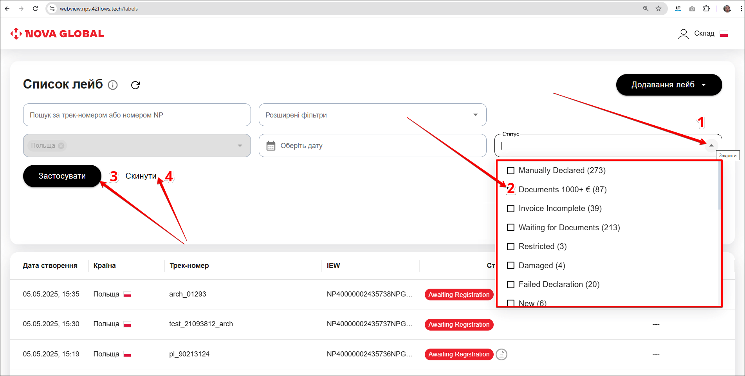745x376 pixels.
Task: Bookmark this page with the star icon
Action: tap(658, 9)
